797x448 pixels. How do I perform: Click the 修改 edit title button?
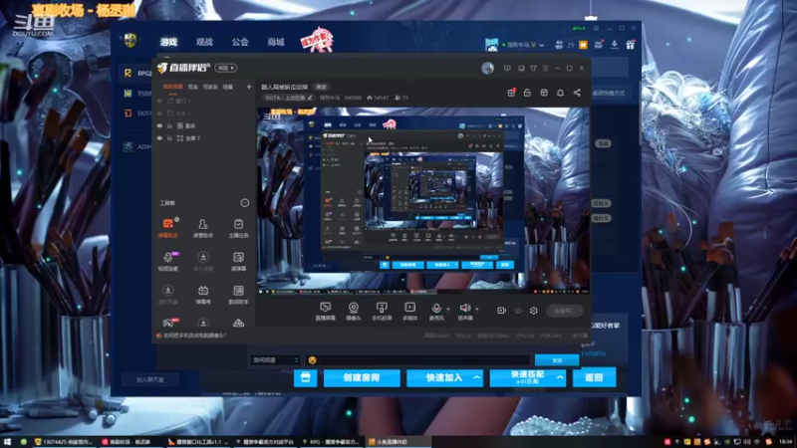(321, 87)
